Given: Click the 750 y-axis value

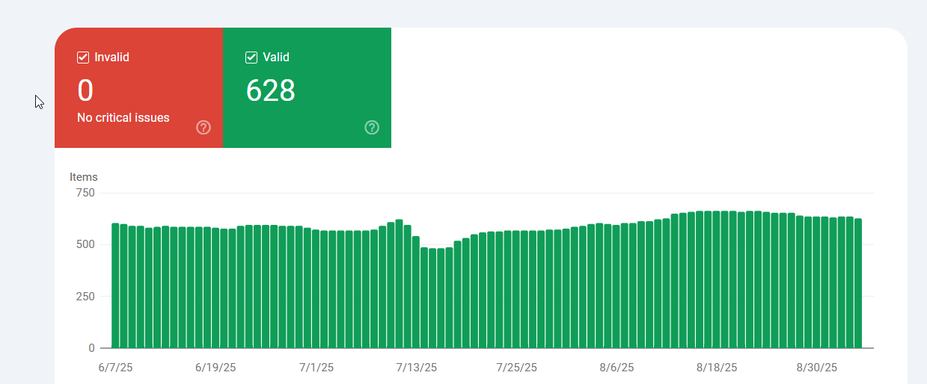Looking at the screenshot, I should (86, 193).
